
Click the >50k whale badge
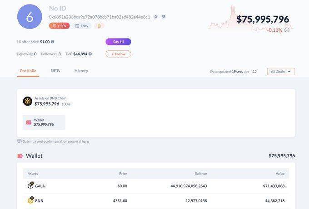point(59,26)
